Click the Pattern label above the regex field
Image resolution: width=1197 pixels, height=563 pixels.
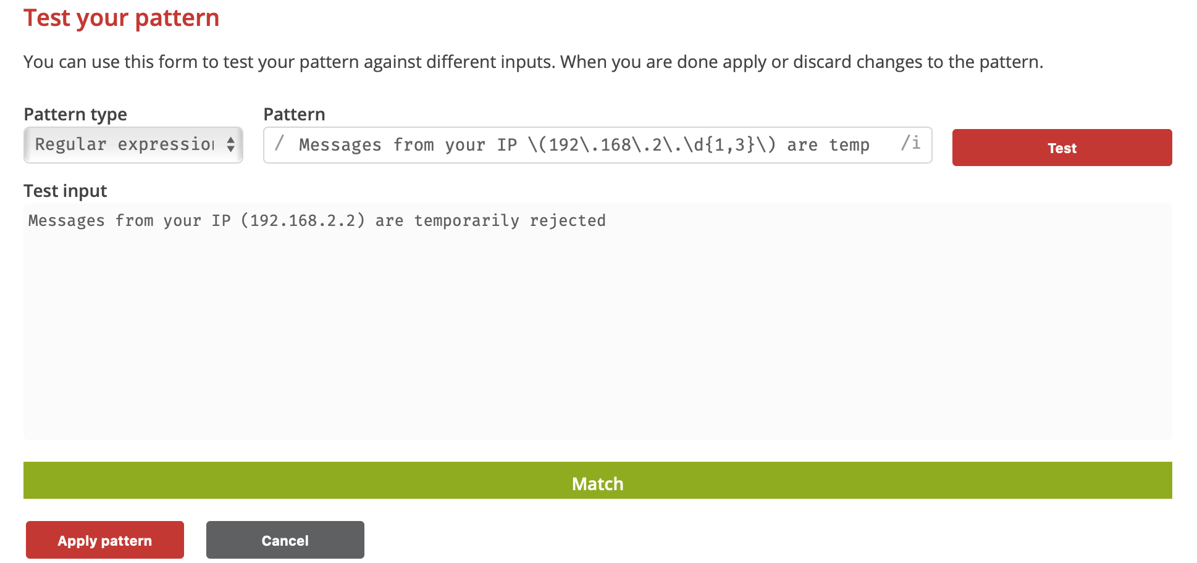[294, 114]
